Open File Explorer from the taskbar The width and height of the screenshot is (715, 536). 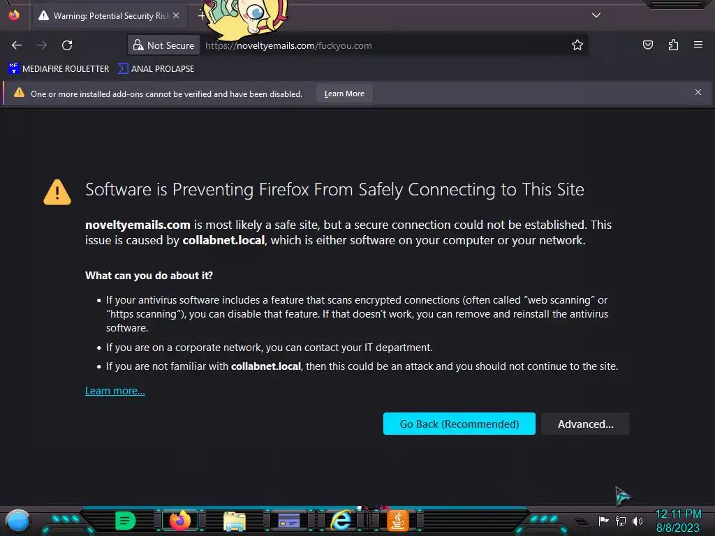(235, 521)
